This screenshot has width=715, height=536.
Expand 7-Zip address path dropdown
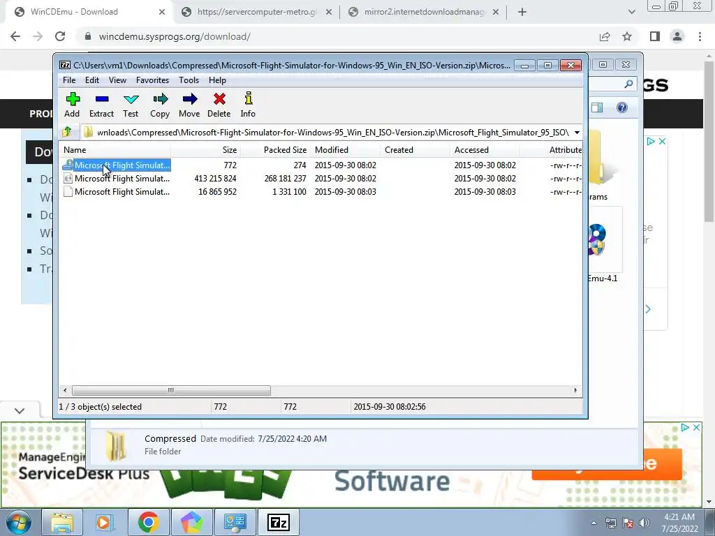point(577,133)
